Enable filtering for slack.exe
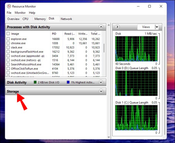 (8, 47)
